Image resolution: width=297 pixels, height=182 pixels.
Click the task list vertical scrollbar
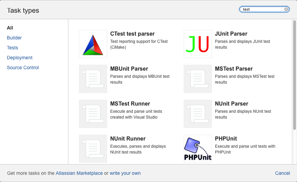(x=294, y=75)
